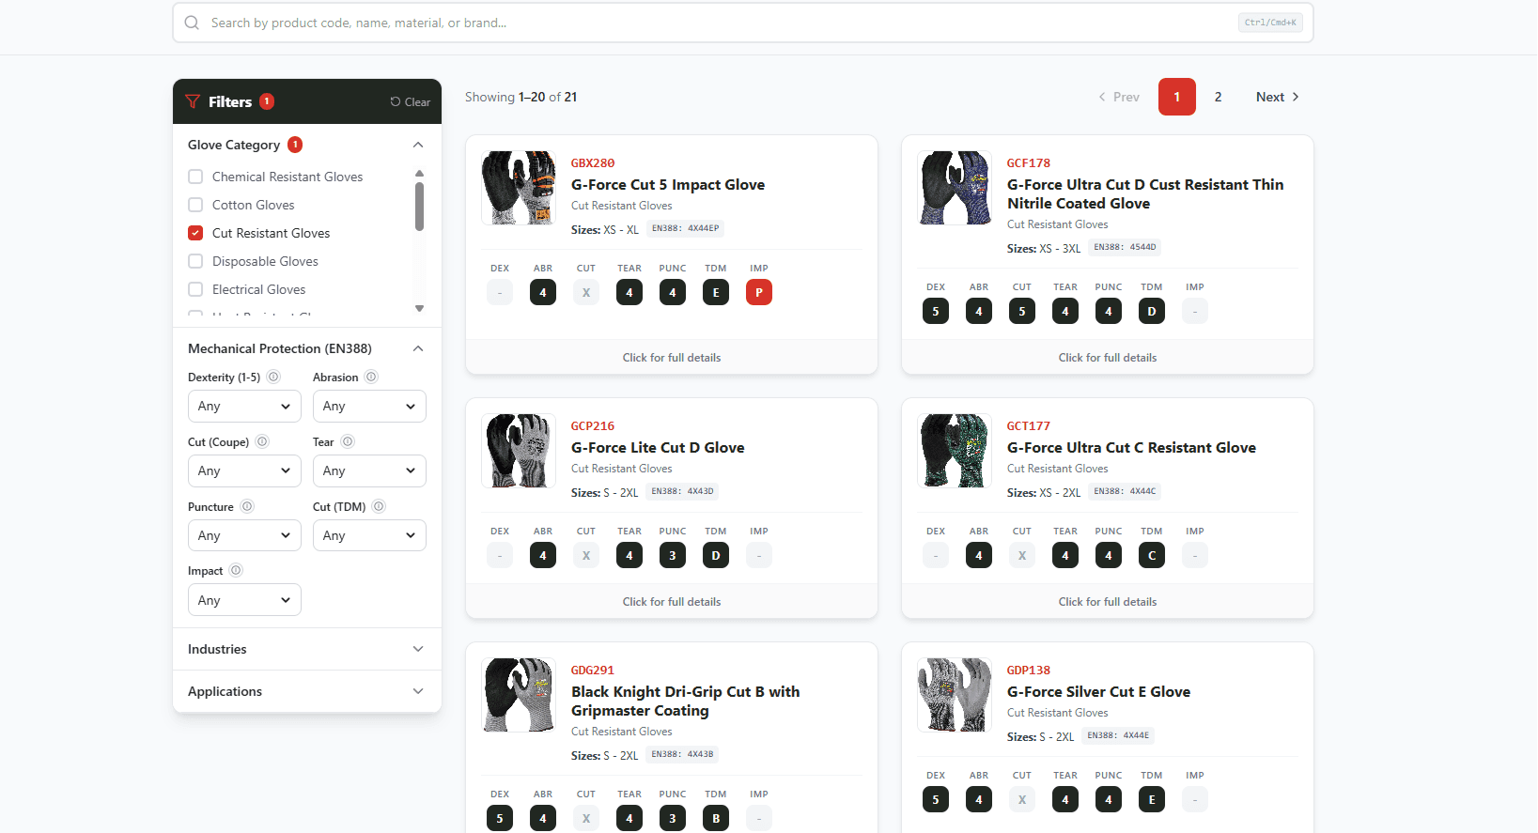Click for full details on GCT177
The width and height of the screenshot is (1538, 833).
pyautogui.click(x=1108, y=601)
